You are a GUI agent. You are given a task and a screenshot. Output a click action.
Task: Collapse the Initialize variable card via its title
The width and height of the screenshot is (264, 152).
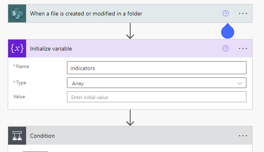click(51, 48)
